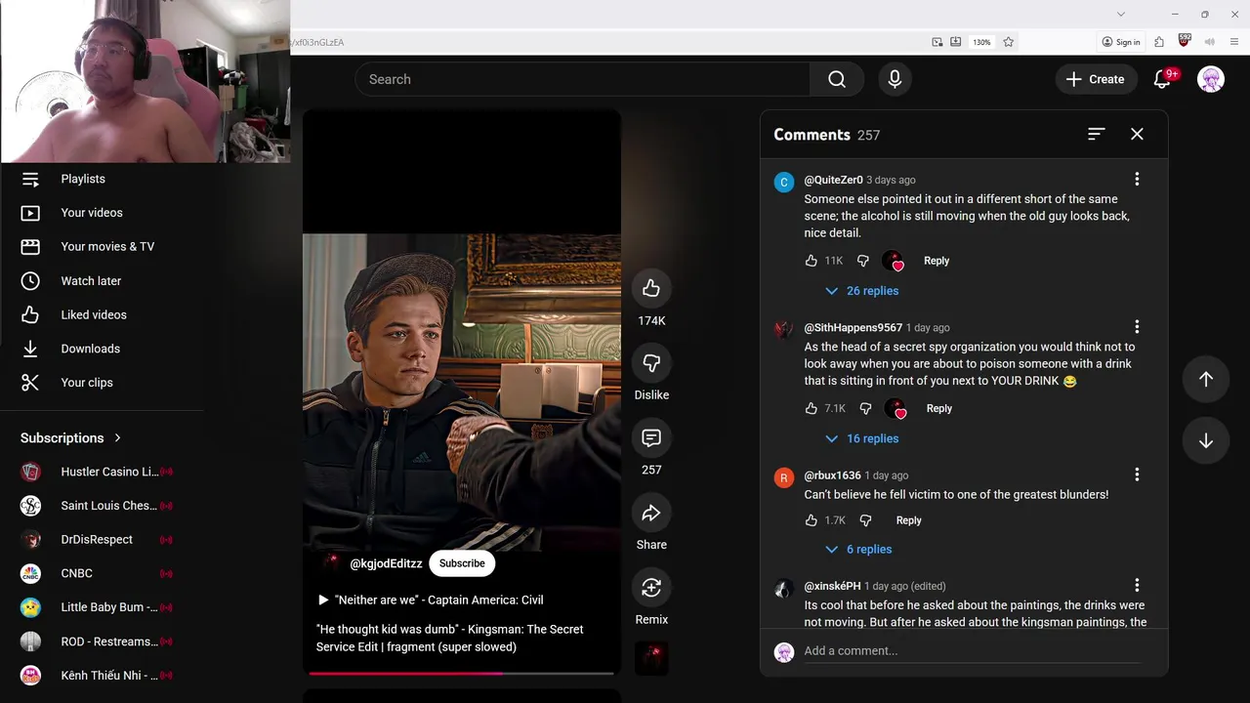1250x703 pixels.
Task: Reply to @SithHappens9567's comment
Action: pyautogui.click(x=938, y=408)
